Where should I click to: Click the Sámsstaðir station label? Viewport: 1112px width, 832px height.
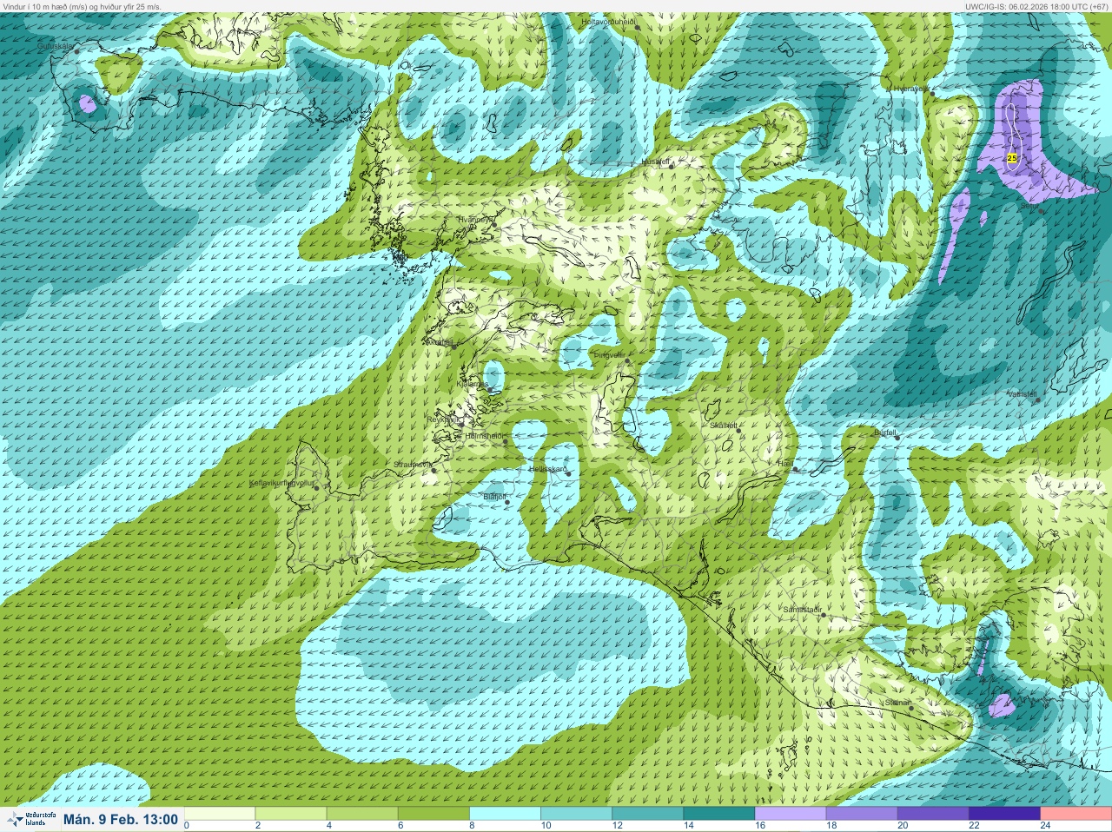803,610
